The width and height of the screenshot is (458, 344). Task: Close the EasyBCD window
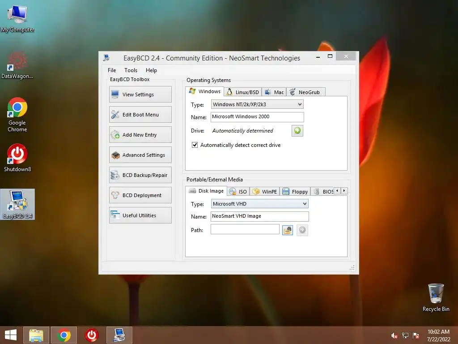[x=346, y=56]
